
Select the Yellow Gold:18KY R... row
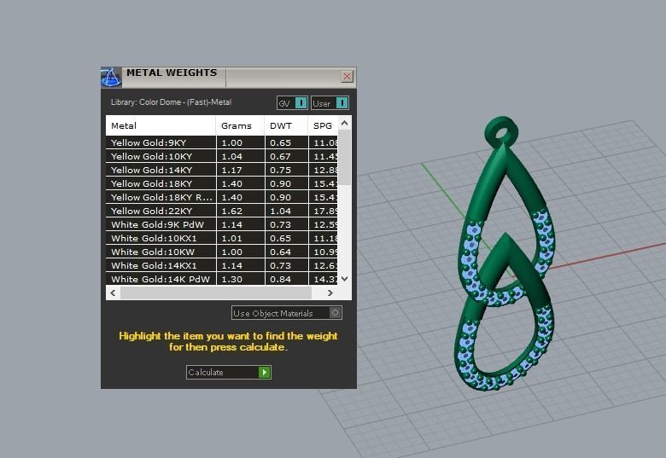click(222, 197)
